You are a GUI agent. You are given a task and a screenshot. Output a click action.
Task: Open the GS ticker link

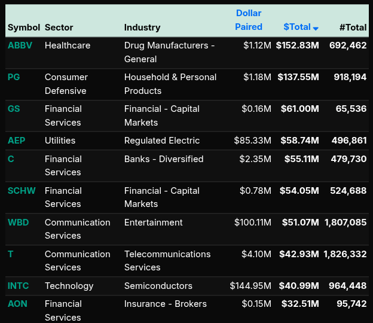click(x=14, y=109)
